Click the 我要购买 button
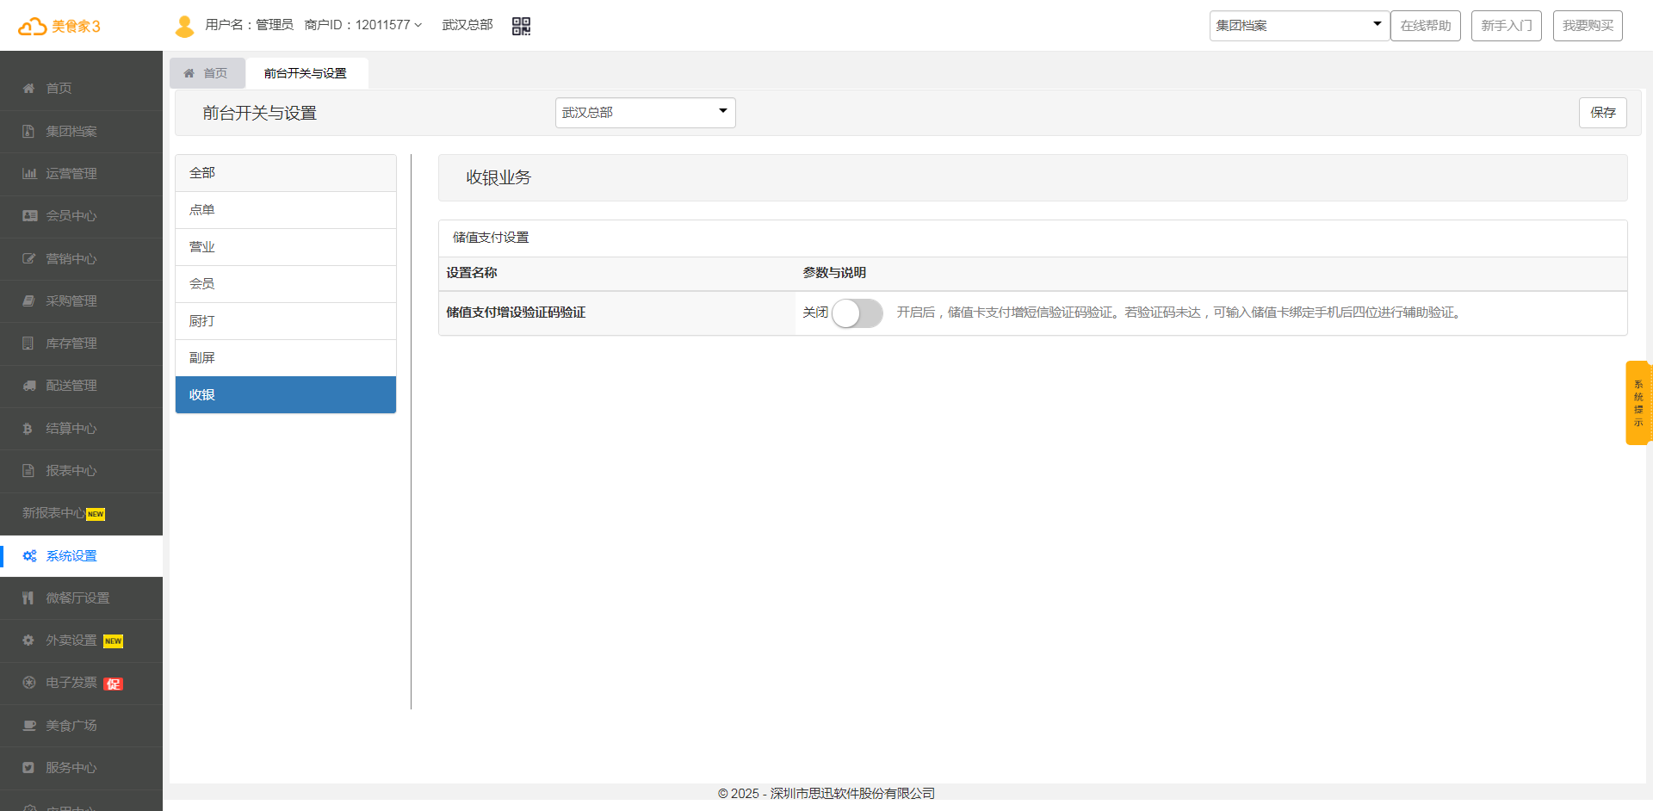Image resolution: width=1653 pixels, height=811 pixels. coord(1588,26)
